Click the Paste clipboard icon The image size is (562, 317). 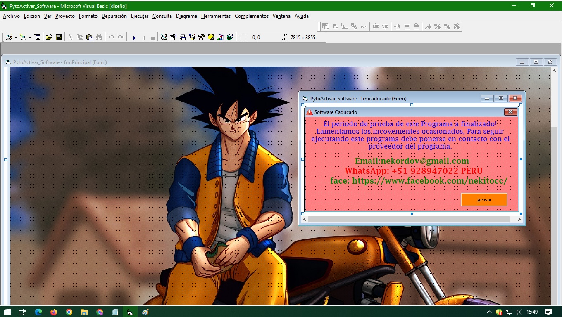point(89,37)
